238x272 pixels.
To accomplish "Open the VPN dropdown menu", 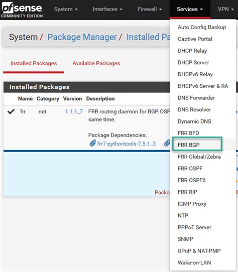I will (225, 9).
